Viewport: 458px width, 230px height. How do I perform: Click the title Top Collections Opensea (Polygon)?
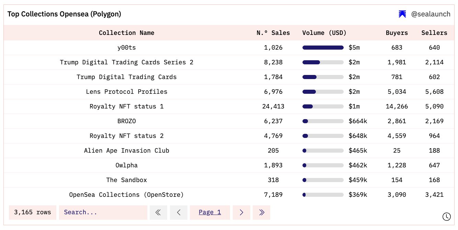pos(64,14)
